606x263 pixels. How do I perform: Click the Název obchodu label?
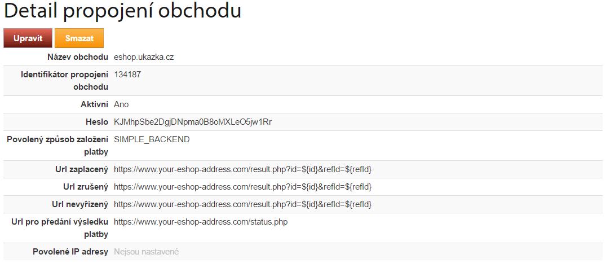pyautogui.click(x=78, y=57)
